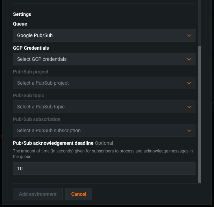
Task: Click the Queue dropdown chevron arrow
Action: 189,35
